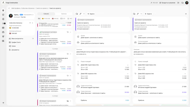The width and height of the screenshot is (190, 107).
Task: Open the Демо RAB подготовка и окраска card
Action: [x=55, y=83]
